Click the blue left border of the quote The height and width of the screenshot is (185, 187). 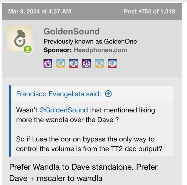coord(10,121)
